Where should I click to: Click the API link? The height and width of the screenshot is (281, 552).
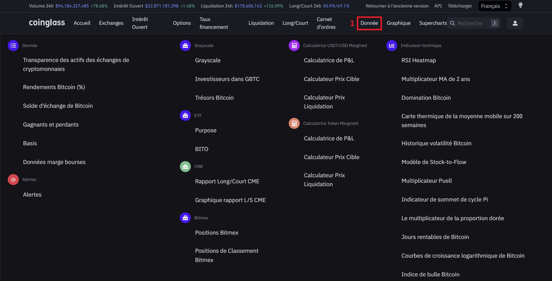tap(438, 6)
